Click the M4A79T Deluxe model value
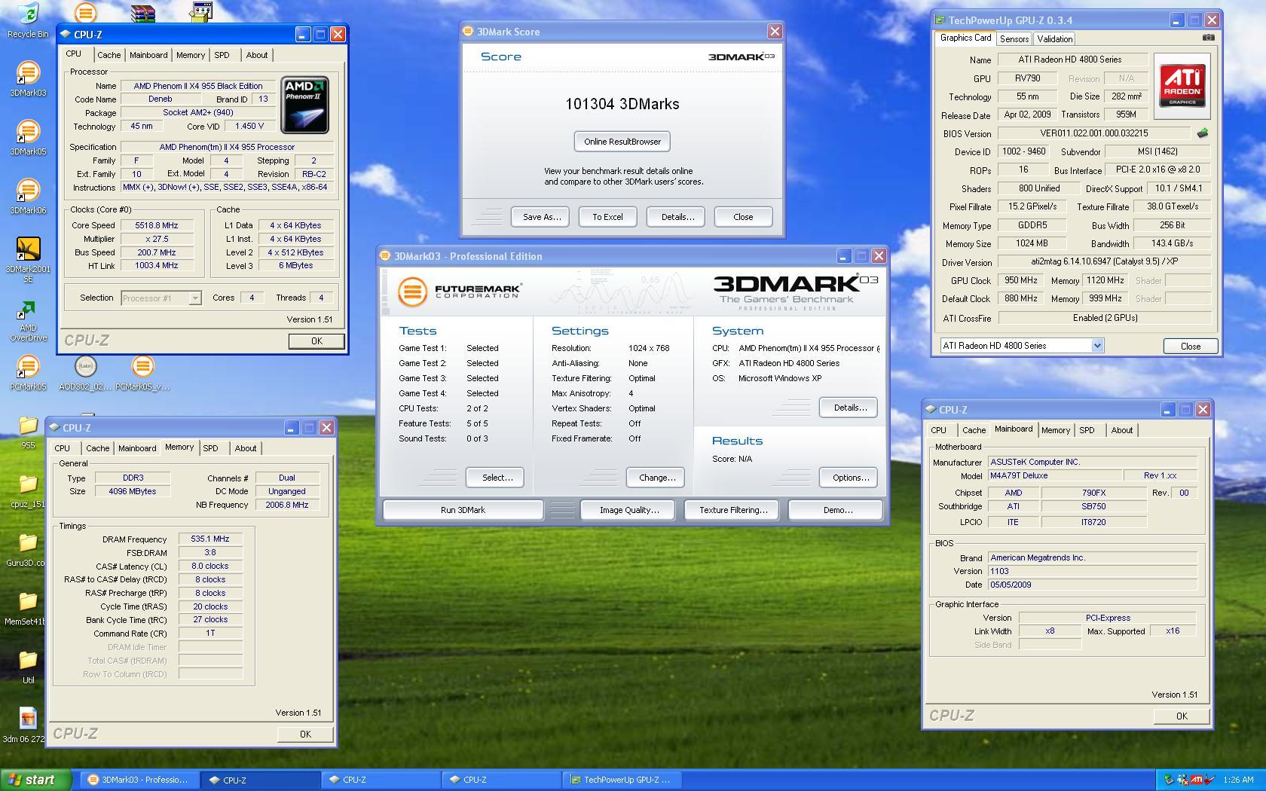This screenshot has height=791, width=1266. [1054, 476]
